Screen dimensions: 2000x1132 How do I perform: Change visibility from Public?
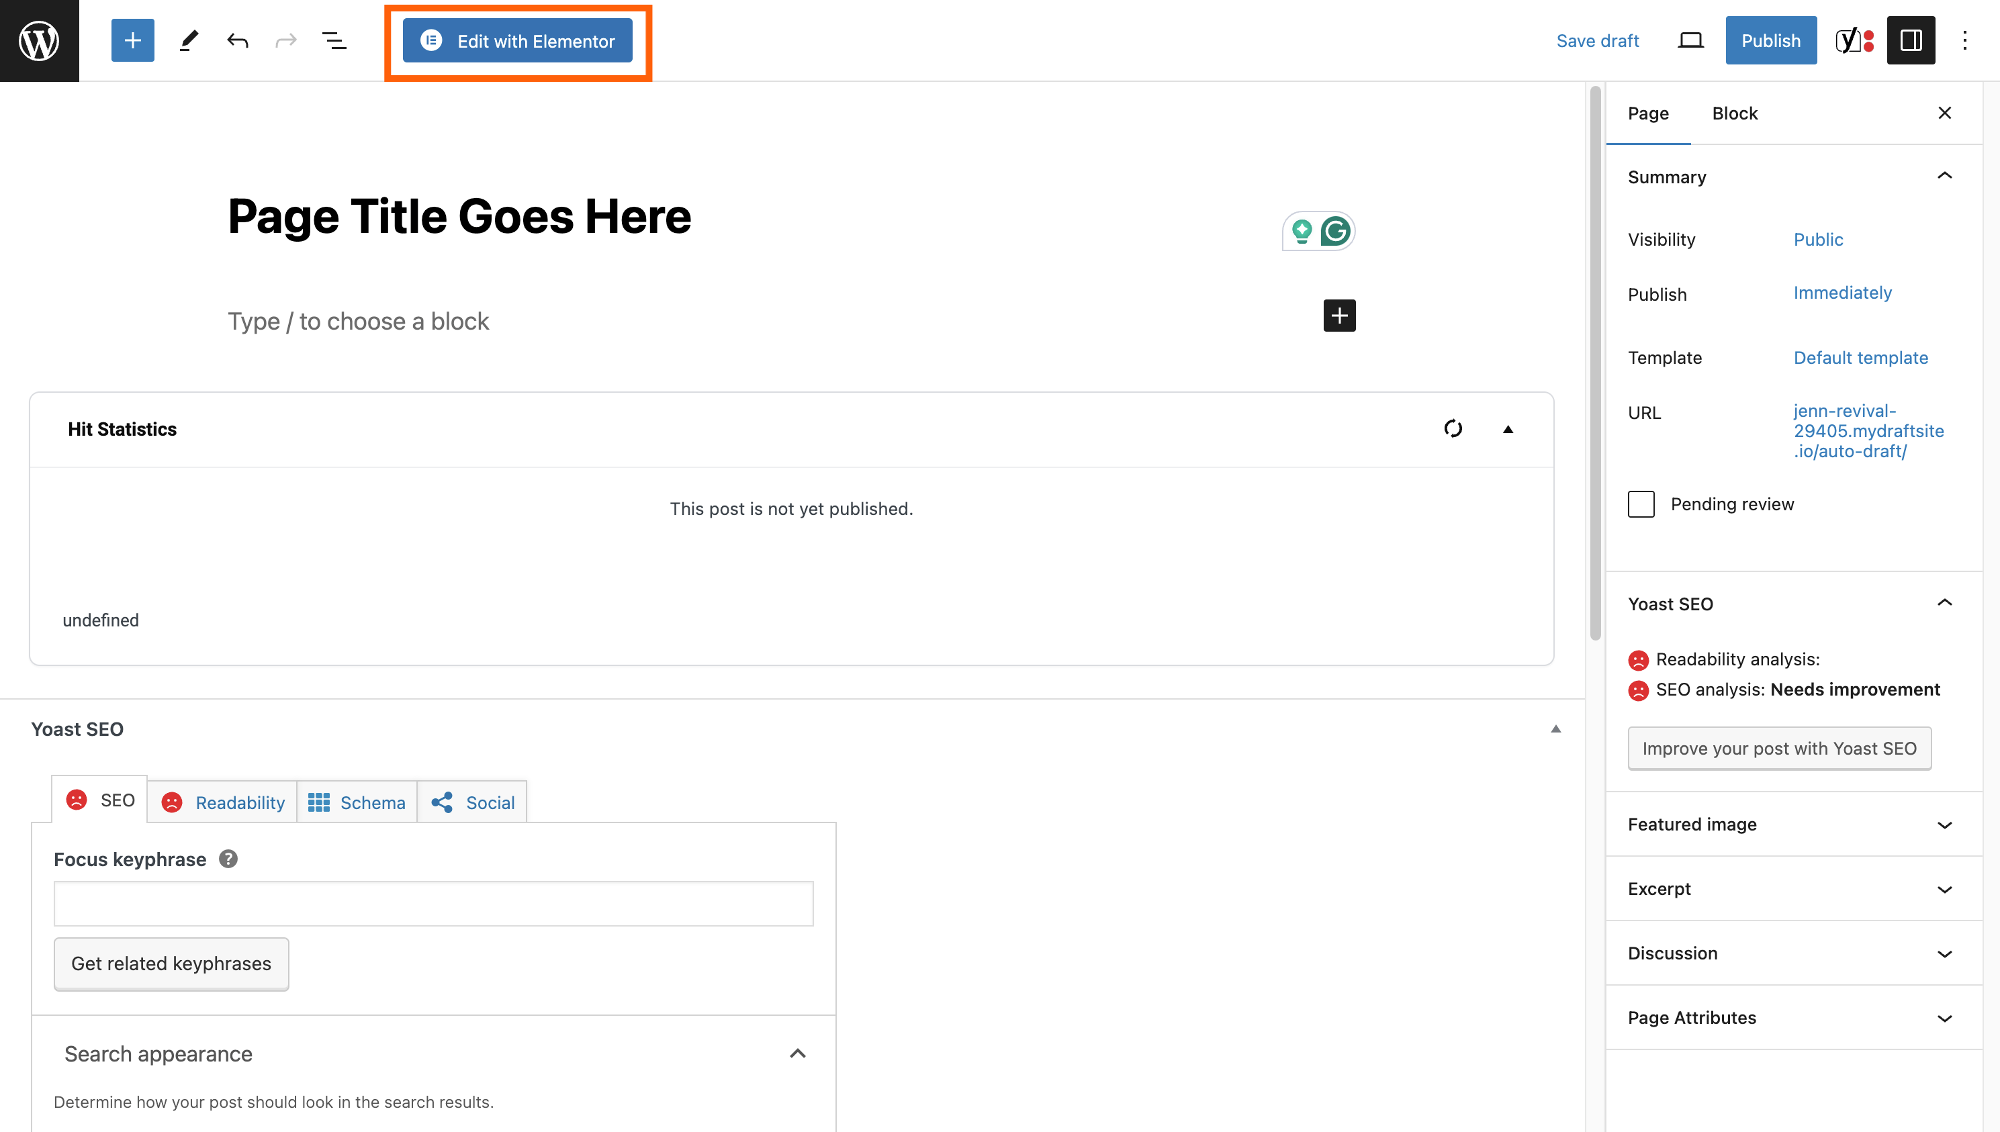pos(1817,240)
